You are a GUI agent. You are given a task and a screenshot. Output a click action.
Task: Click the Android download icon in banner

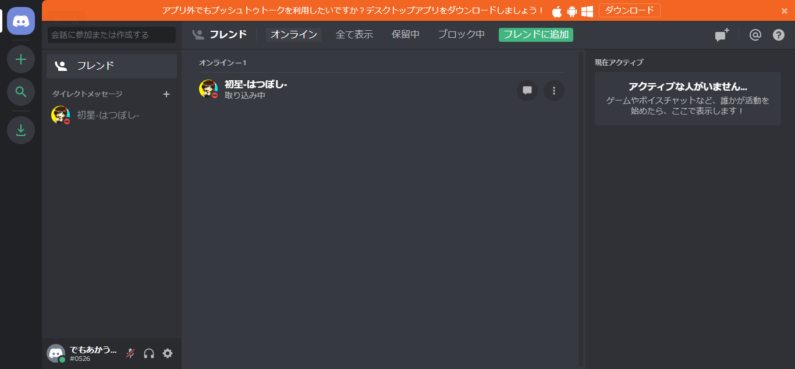572,11
